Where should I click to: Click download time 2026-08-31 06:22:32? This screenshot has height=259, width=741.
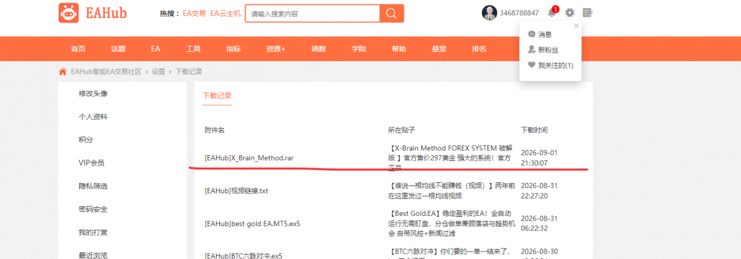tap(539, 224)
